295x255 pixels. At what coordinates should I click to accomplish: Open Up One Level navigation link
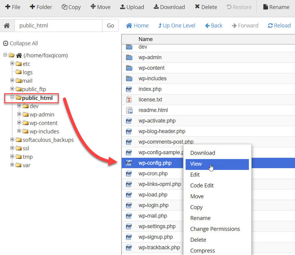pos(176,25)
